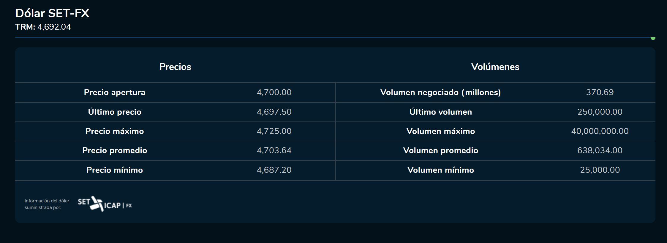Select the Precio promedio value 4,703.64
This screenshot has width=667, height=243.
[x=274, y=151]
